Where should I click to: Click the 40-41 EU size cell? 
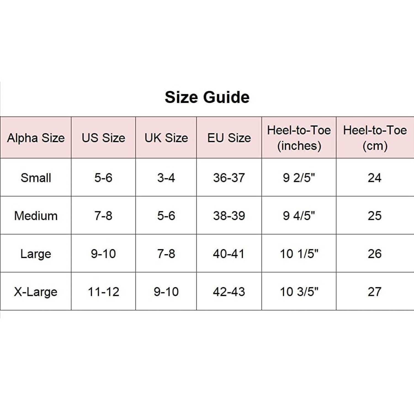tap(229, 254)
